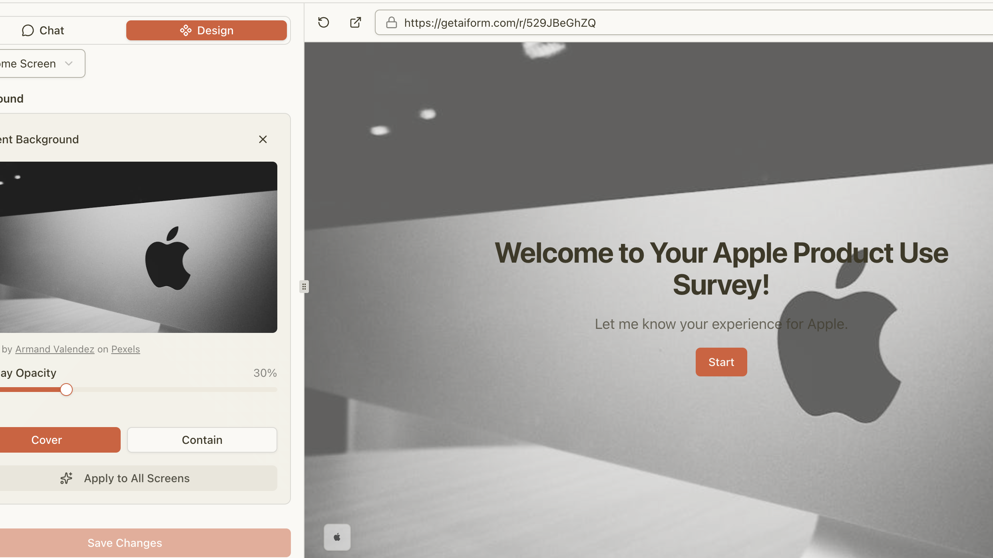Click the sparkle icon on Apply to All Screens

[66, 478]
